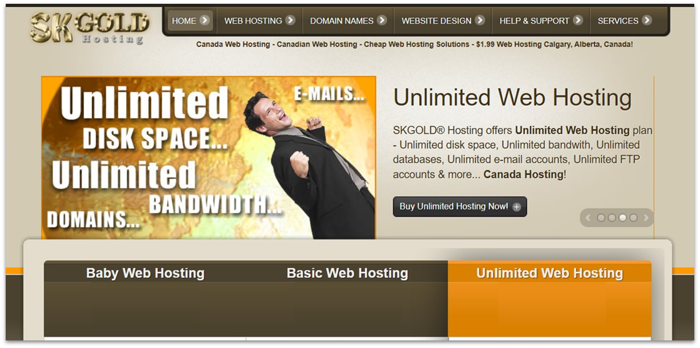This screenshot has width=700, height=348.
Task: Expand arrow icon beside WEB HOSTING
Action: (x=290, y=20)
